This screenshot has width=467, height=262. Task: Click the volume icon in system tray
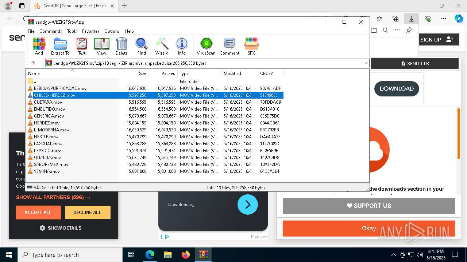(420, 255)
